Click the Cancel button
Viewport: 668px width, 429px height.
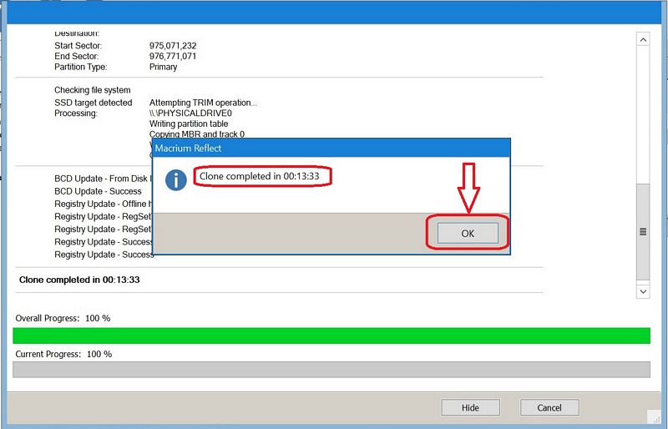(549, 407)
